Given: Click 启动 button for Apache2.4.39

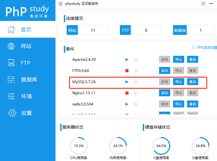Looking at the screenshot, I should tap(165, 59).
